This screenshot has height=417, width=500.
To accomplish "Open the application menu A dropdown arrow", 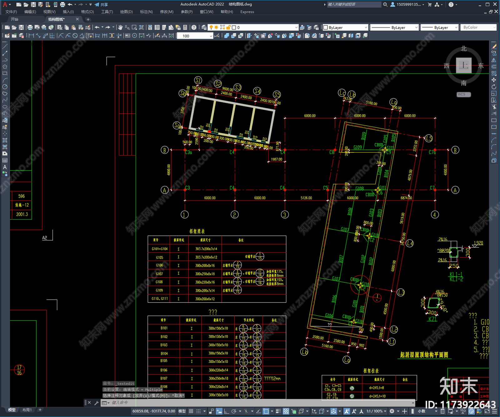I will pos(10,4).
